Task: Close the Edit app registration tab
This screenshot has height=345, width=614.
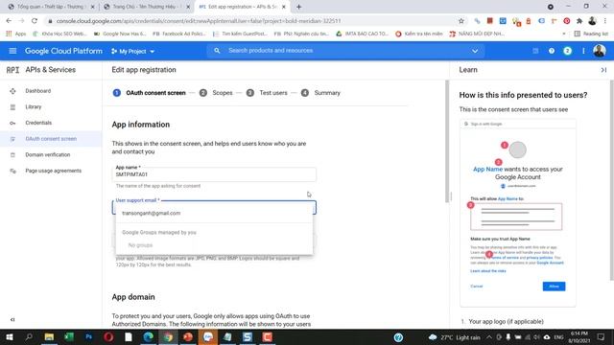Action: (x=284, y=7)
